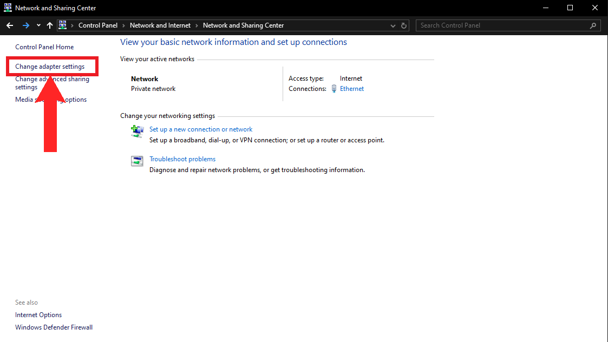Open Windows Defender Firewall link
The width and height of the screenshot is (608, 342).
[x=54, y=327]
